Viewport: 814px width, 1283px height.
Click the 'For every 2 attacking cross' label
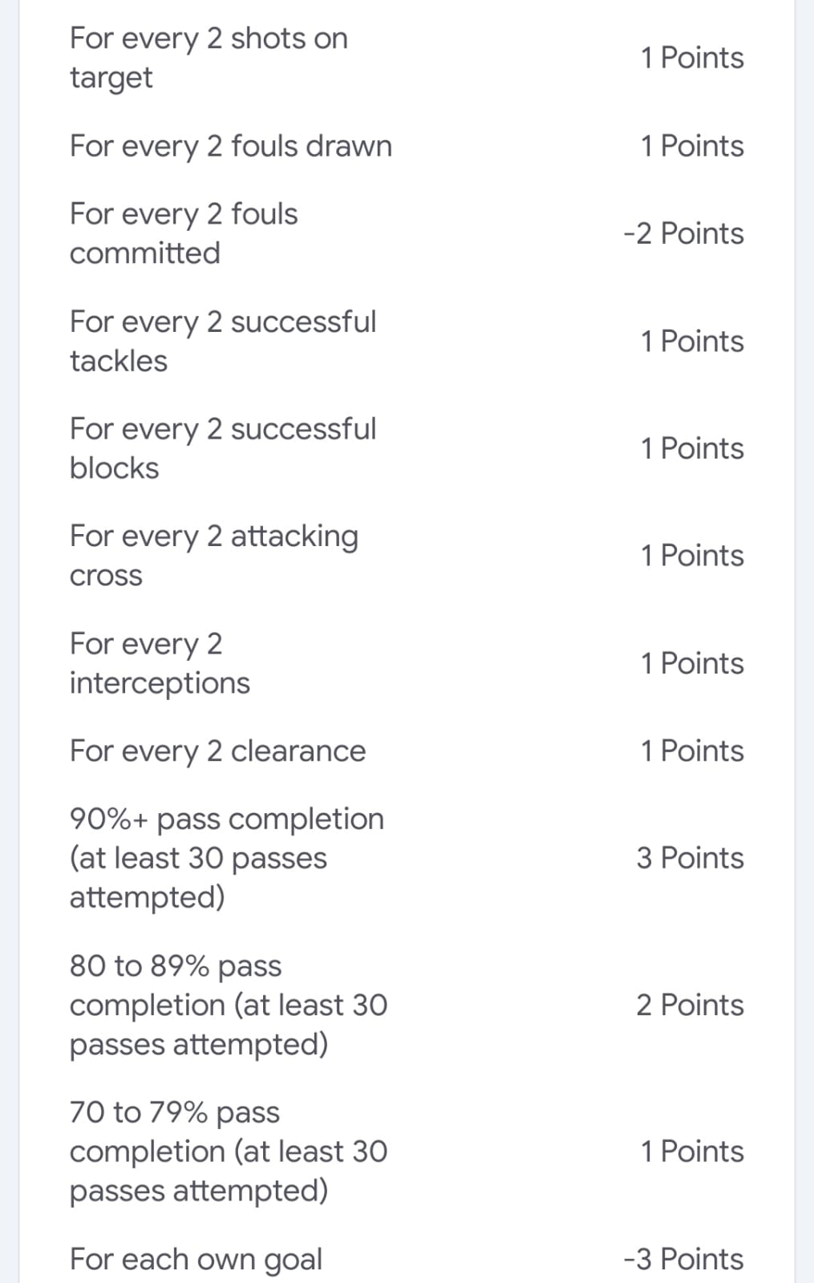click(213, 555)
